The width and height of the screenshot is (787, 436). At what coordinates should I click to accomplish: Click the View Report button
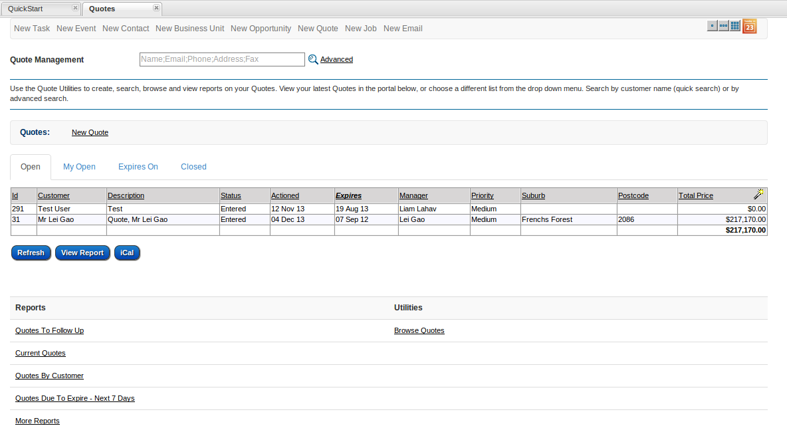(x=82, y=253)
